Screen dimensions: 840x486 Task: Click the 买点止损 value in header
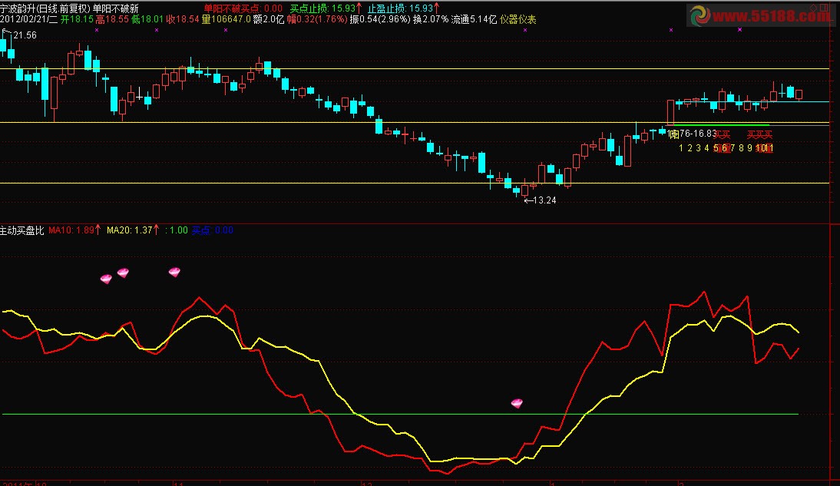[x=322, y=8]
